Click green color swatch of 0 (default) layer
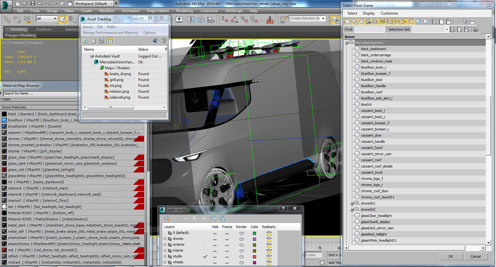 point(254,233)
